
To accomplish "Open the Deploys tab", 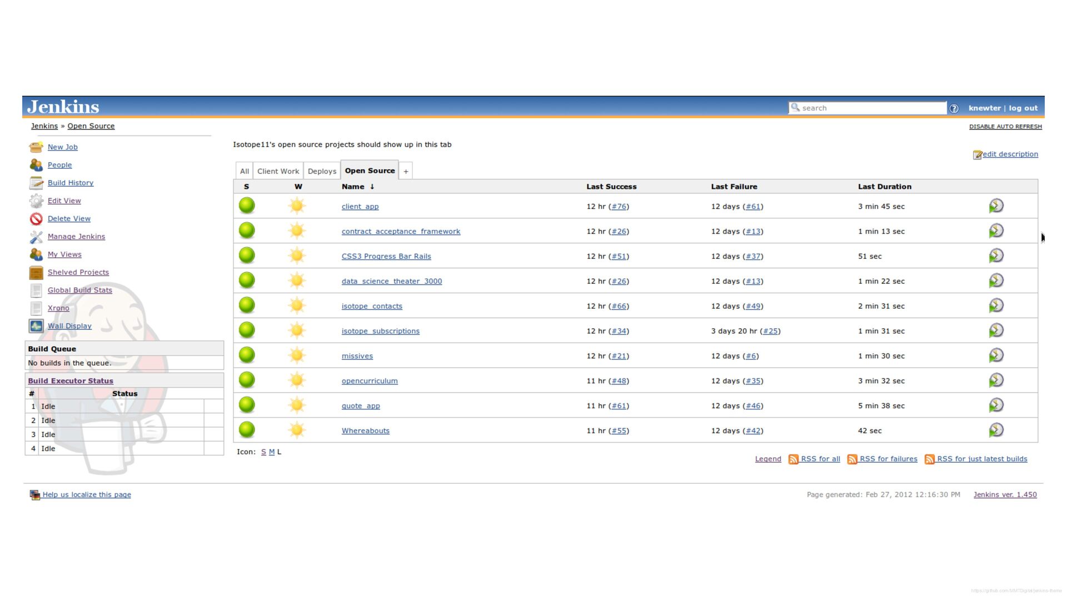I will coord(322,172).
